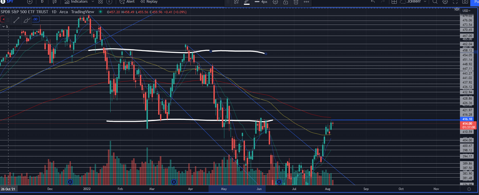Click the red sell price box
This screenshot has width=479, height=195.
pyautogui.click(x=3, y=19)
